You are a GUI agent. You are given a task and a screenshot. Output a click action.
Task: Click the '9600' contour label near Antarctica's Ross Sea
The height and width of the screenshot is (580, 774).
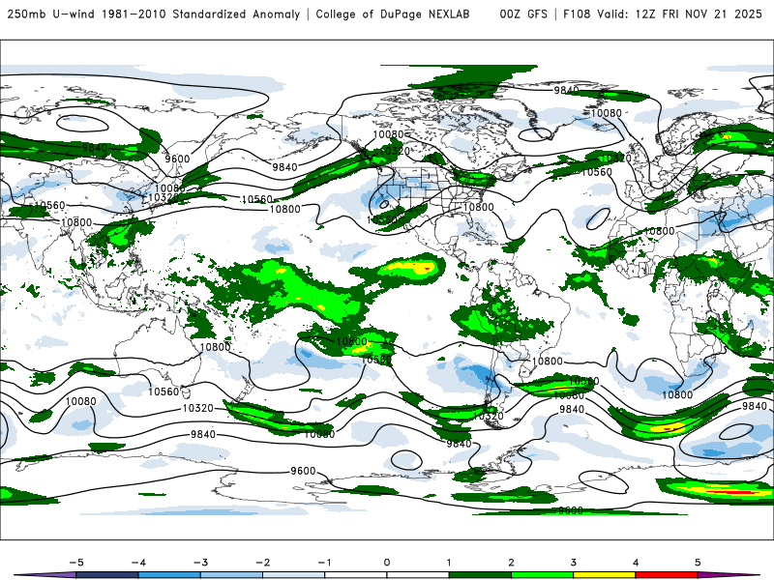(x=303, y=471)
